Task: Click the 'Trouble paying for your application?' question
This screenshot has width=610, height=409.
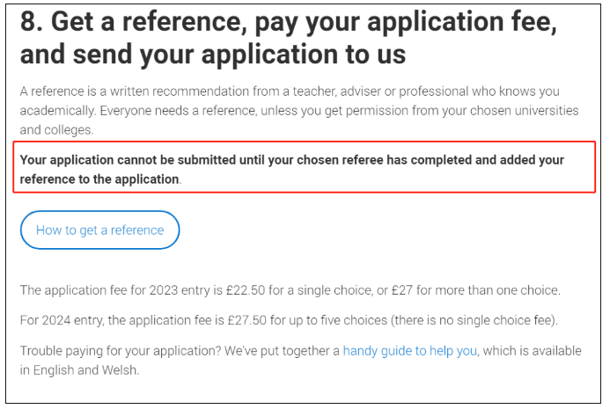Action: coord(121,351)
